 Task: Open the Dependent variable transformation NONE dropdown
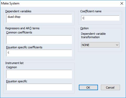point(100,45)
